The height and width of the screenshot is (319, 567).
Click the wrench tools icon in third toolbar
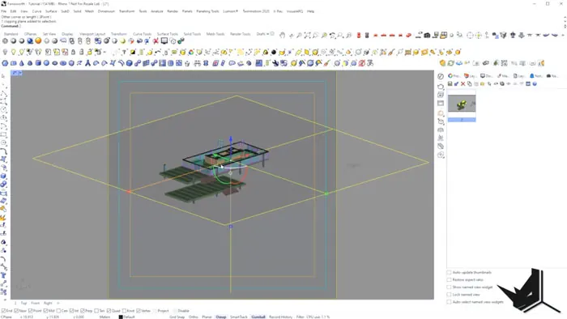[x=275, y=63]
